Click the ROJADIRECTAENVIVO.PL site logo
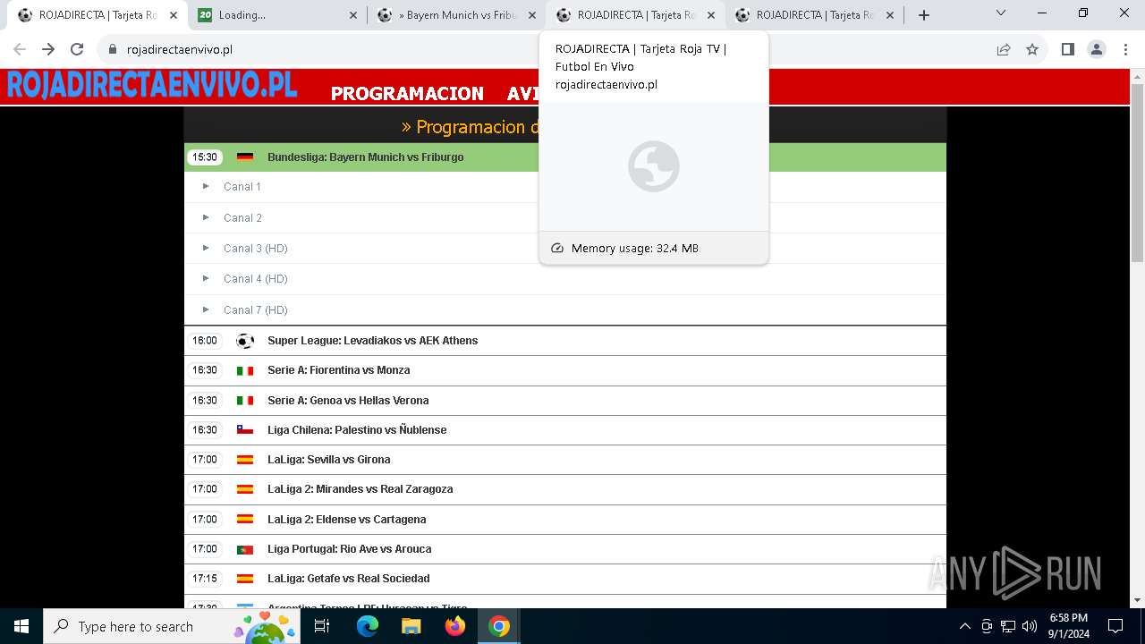This screenshot has height=644, width=1145. click(152, 85)
